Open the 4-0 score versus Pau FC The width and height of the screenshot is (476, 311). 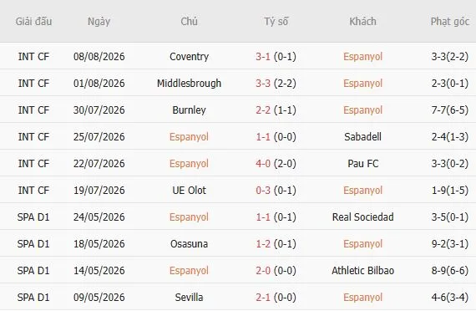[x=263, y=164]
